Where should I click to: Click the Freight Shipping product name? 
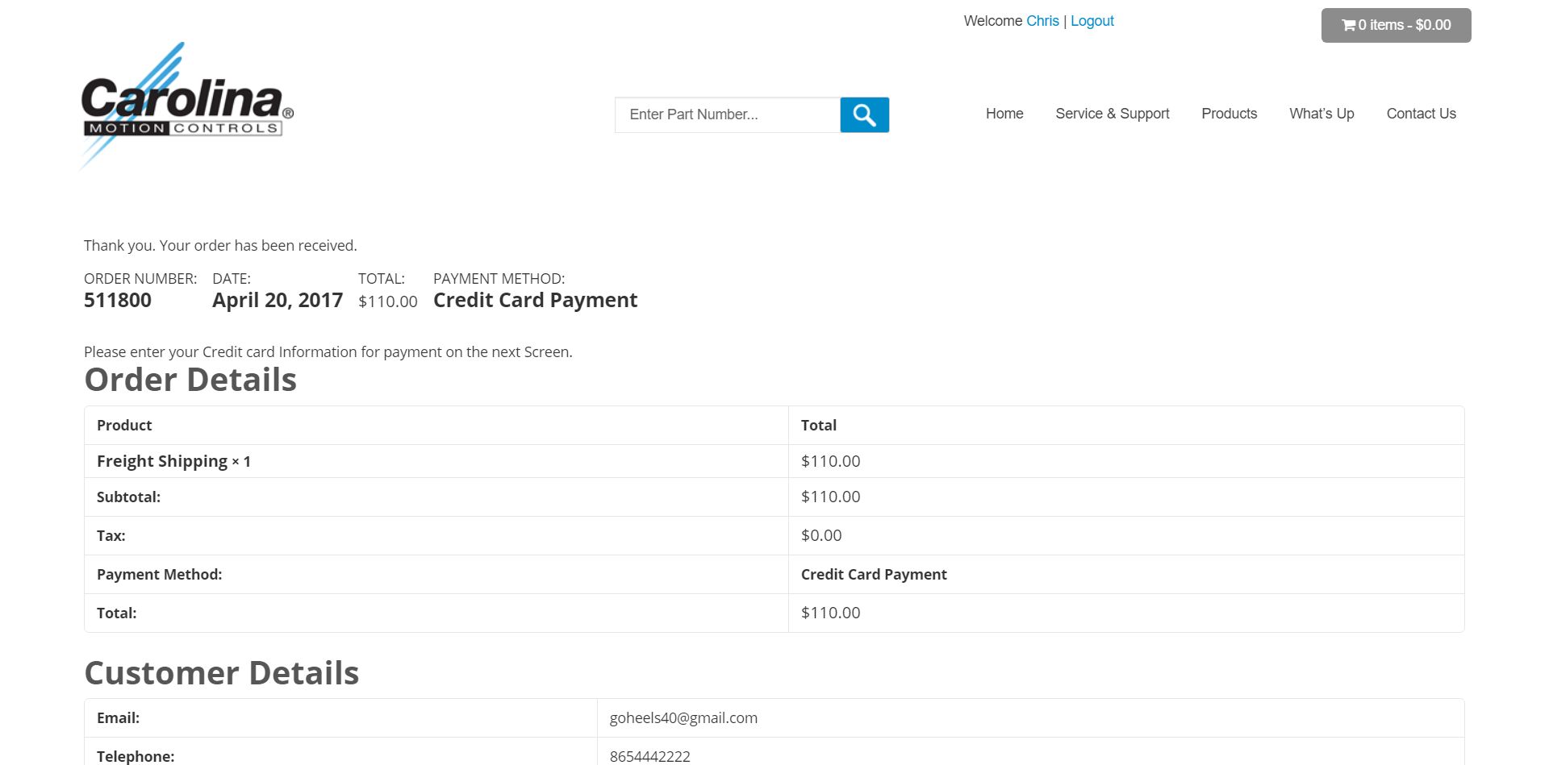162,461
